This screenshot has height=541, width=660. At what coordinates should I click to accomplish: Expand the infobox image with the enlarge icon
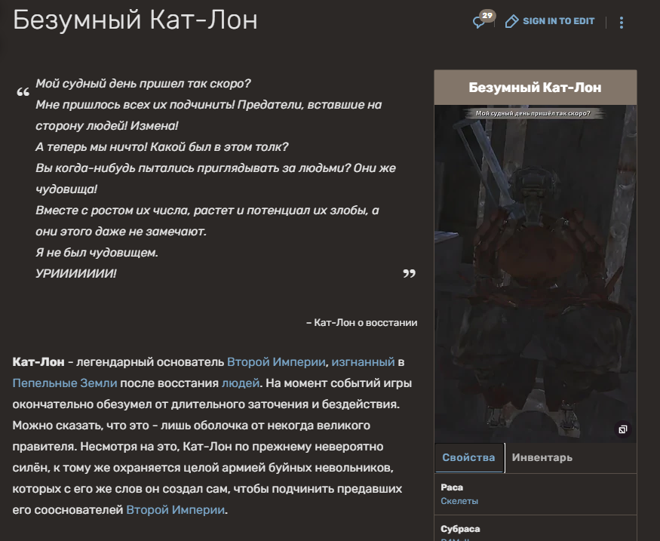622,429
